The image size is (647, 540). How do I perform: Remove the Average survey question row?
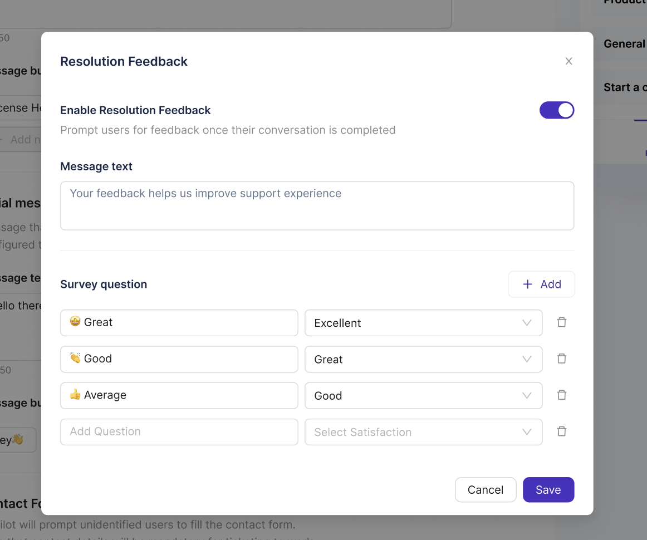click(562, 395)
